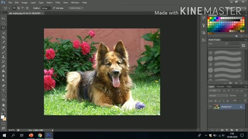
Task: Select the Brush tool
Action: [x=3, y=52]
